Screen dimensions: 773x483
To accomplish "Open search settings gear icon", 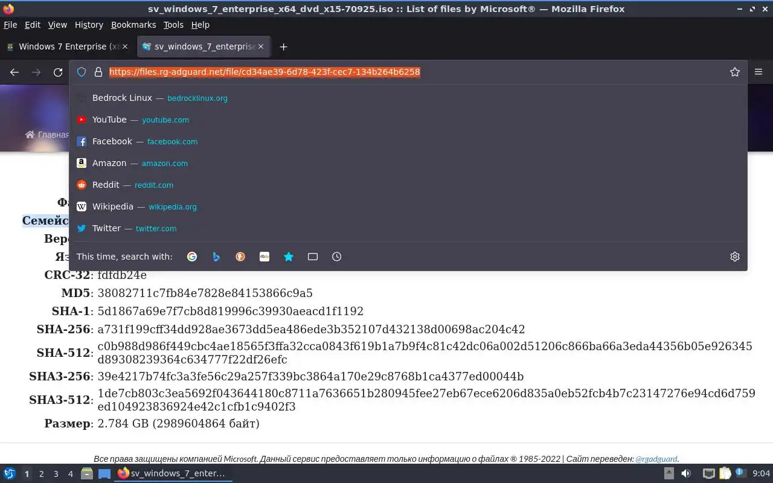I will point(735,257).
